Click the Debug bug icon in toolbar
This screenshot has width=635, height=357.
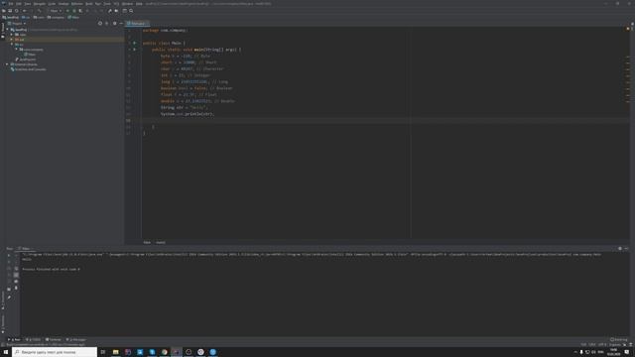pyautogui.click(x=74, y=11)
